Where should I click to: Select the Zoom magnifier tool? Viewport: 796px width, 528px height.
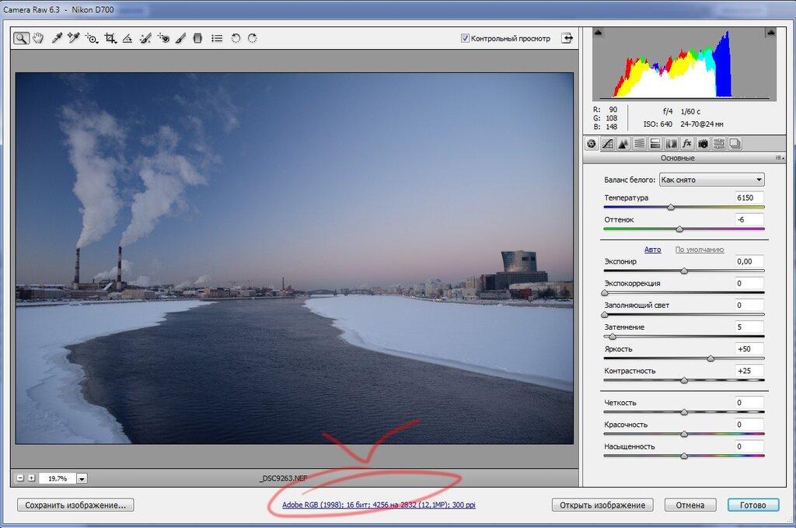21,38
